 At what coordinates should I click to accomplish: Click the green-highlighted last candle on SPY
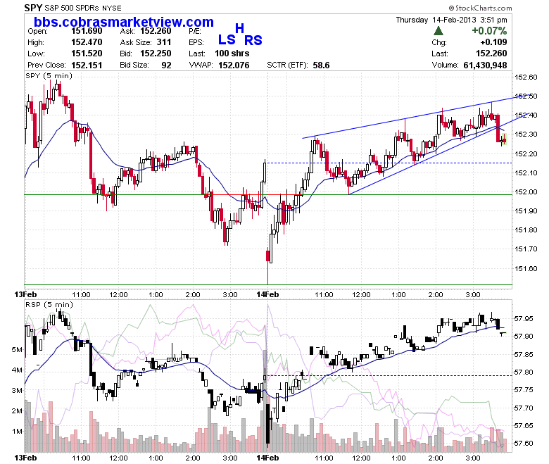(x=504, y=139)
